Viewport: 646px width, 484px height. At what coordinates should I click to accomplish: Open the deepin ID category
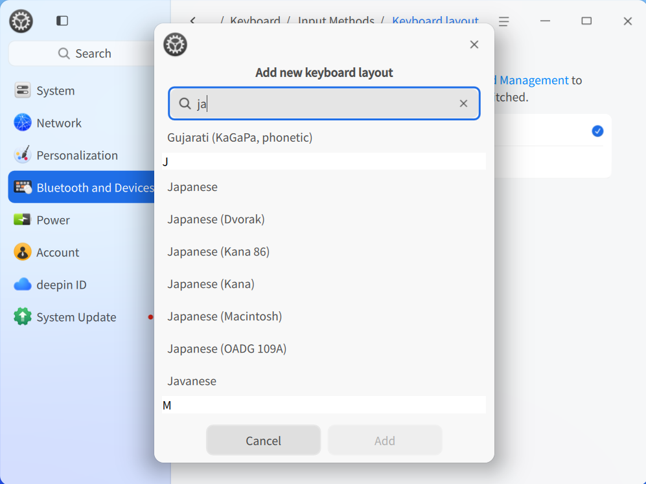[x=81, y=285]
